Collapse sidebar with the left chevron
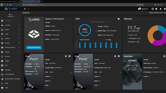Image resolution: width=166 pixels, height=93 pixels. (28, 9)
